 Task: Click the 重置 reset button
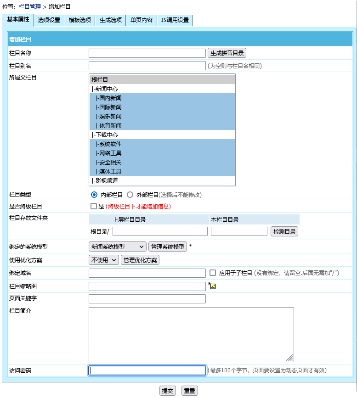[189, 391]
